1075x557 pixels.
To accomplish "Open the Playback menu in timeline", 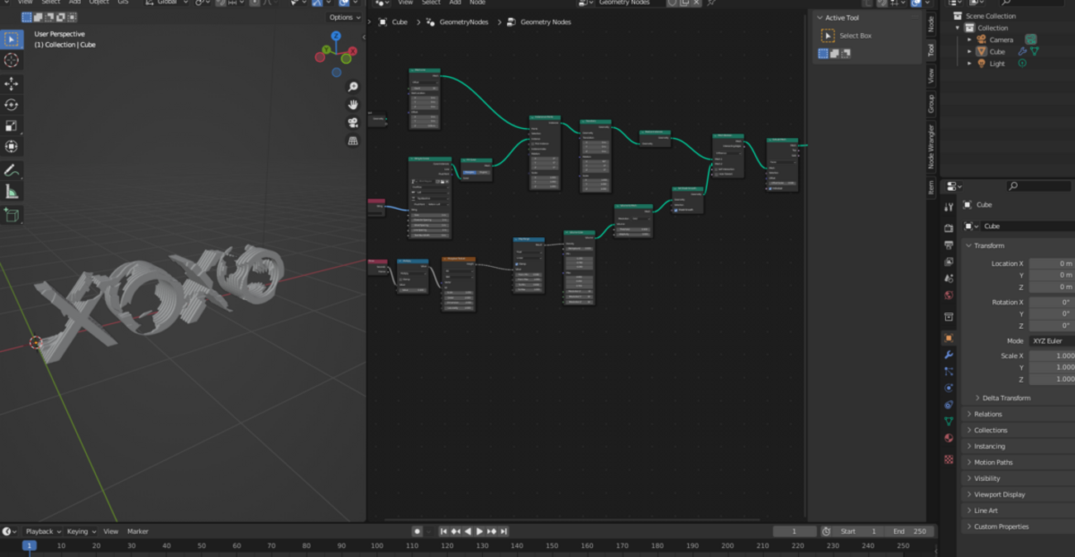I will (x=43, y=531).
